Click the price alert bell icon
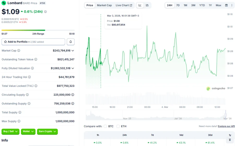 pos(70,42)
